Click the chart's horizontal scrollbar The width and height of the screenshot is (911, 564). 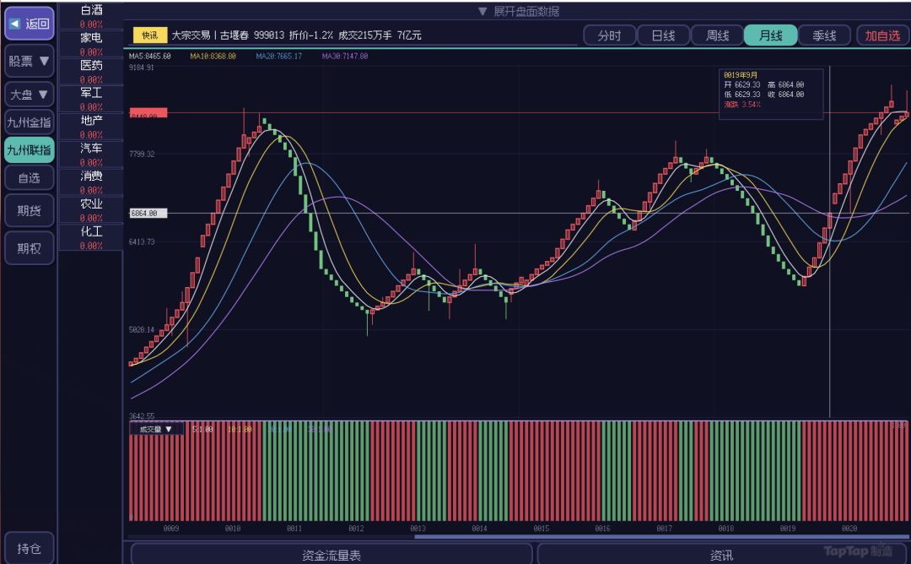pyautogui.click(x=662, y=537)
